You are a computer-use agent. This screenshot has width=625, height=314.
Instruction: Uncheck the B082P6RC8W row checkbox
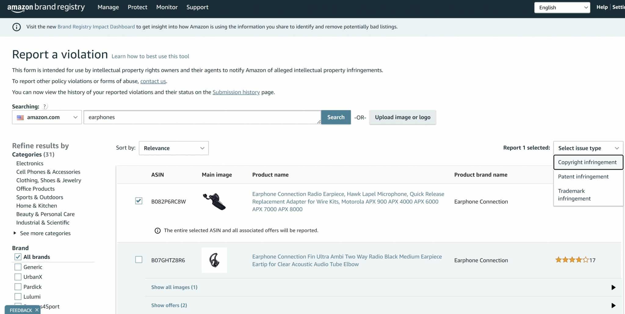(139, 201)
